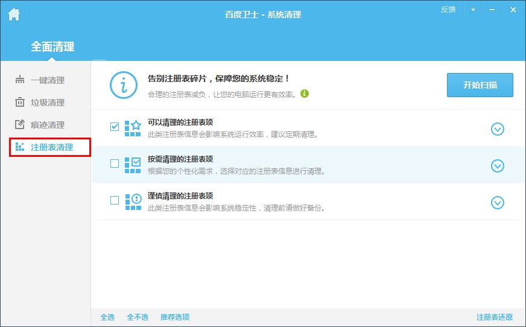The image size is (526, 327).
Task: Switch to the 注册表清理 tab
Action: click(x=51, y=147)
